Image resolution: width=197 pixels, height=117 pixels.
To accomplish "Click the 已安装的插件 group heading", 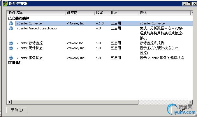I will [x=19, y=18].
